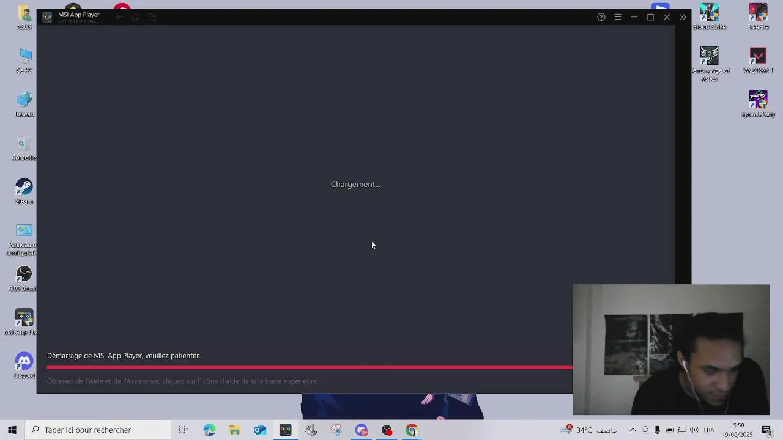The image size is (783, 440).
Task: Open the recent apps icon in title bar
Action: 152,17
